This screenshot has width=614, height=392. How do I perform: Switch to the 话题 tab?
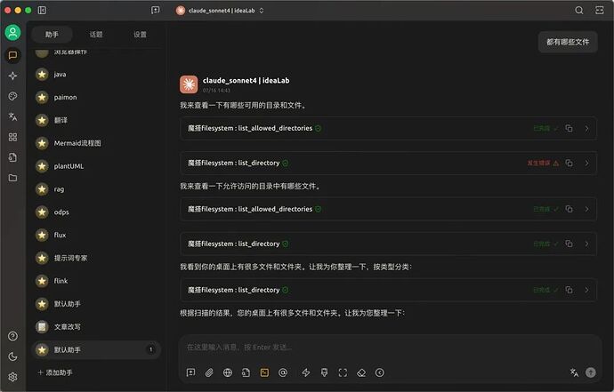(96, 35)
